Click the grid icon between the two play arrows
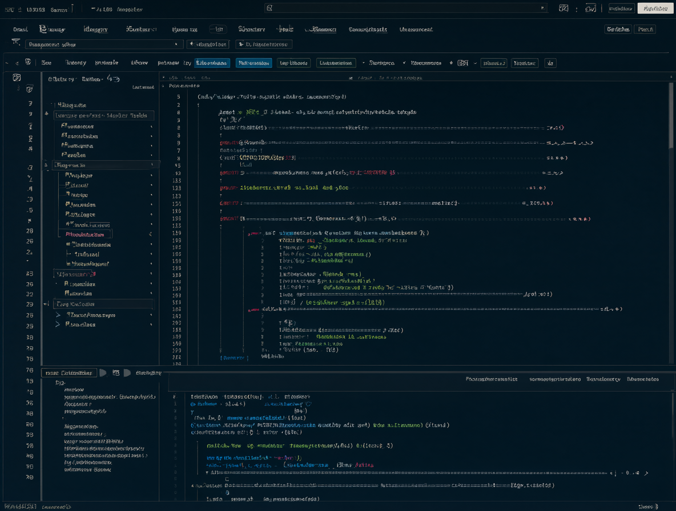676x511 pixels. (x=116, y=373)
